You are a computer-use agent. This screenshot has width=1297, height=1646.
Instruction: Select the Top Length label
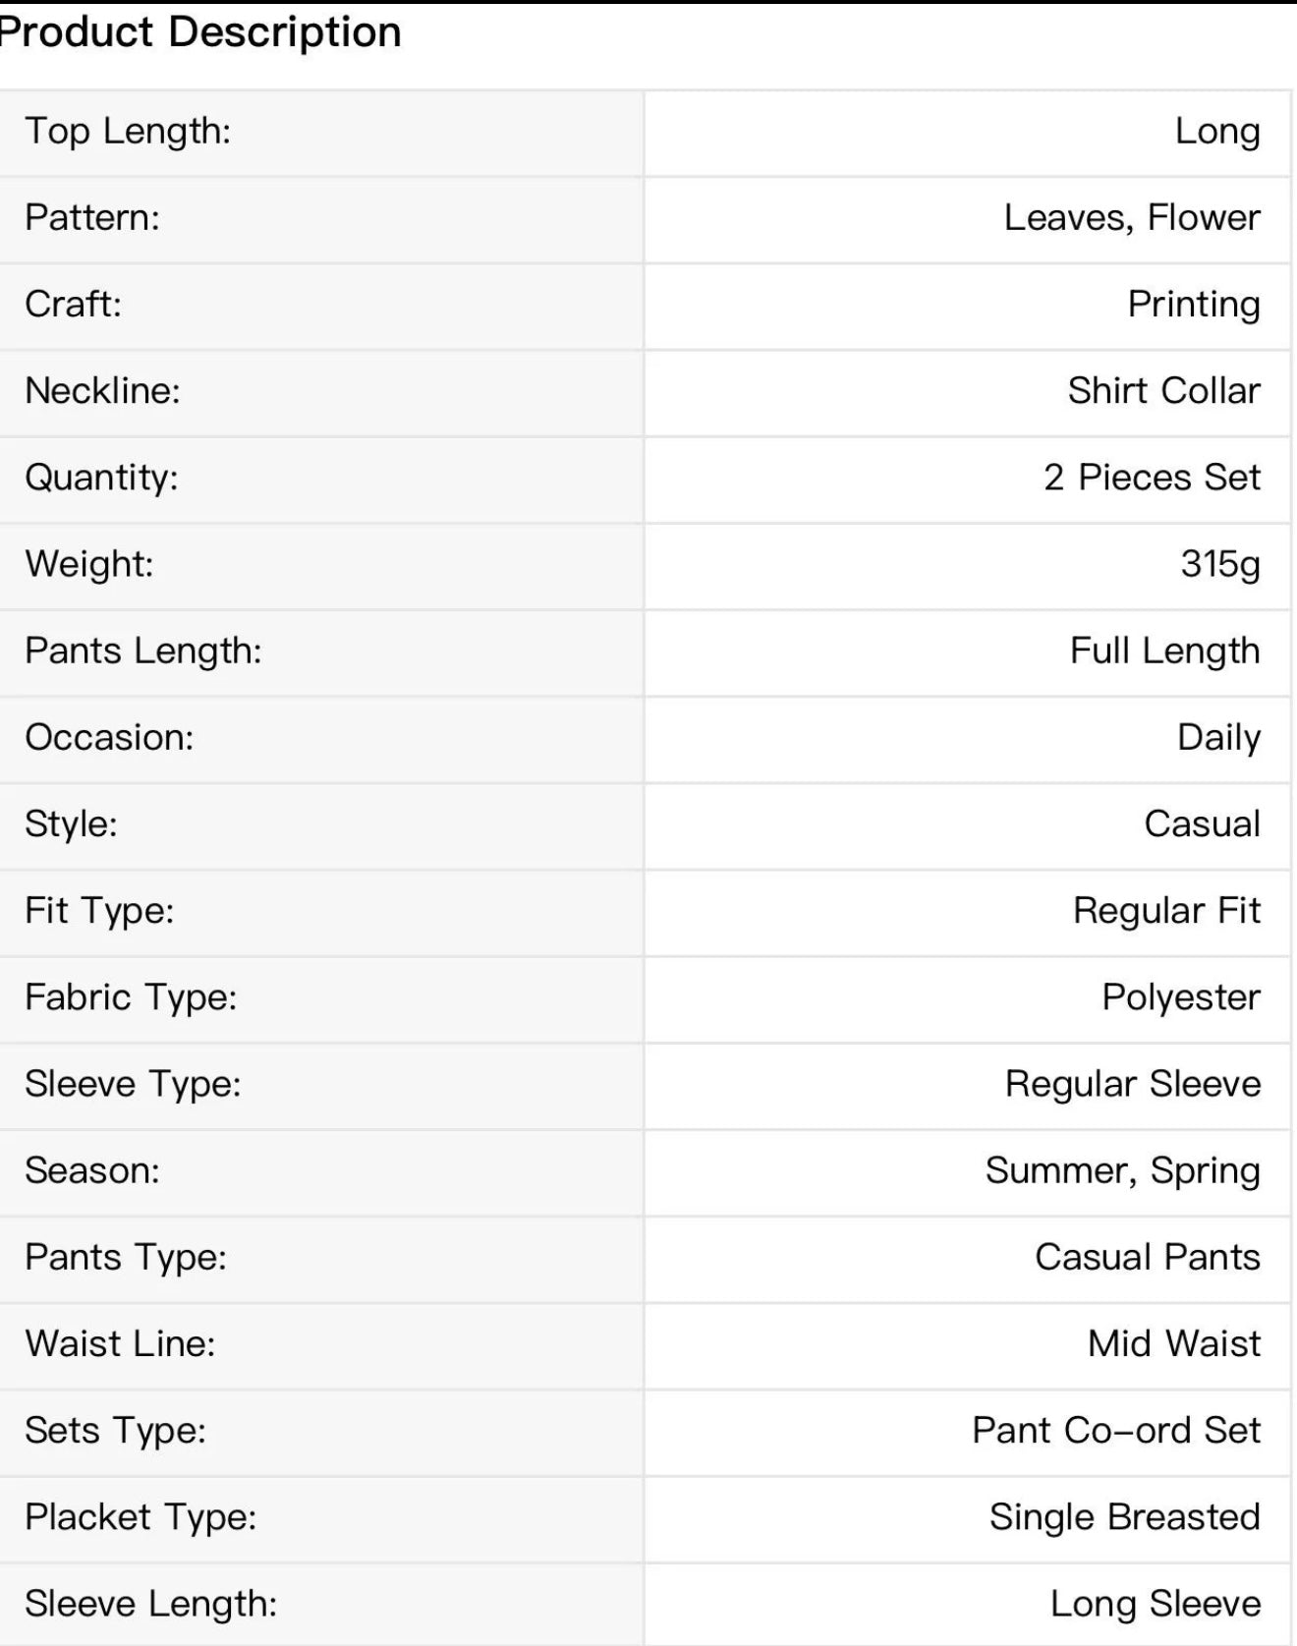point(128,131)
